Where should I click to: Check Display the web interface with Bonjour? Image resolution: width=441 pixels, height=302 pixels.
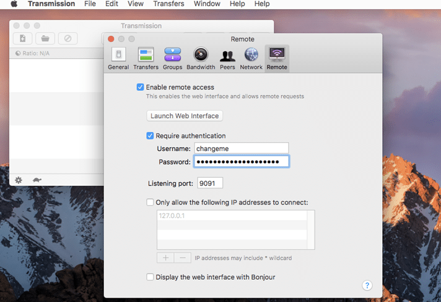pyautogui.click(x=150, y=277)
